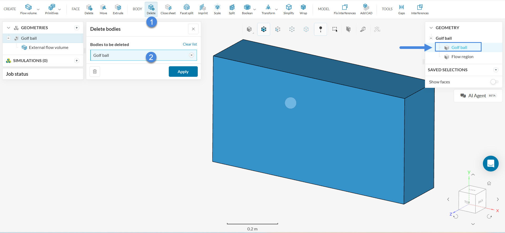Select the Close sheet tool
The width and height of the screenshot is (505, 233).
tap(168, 9)
